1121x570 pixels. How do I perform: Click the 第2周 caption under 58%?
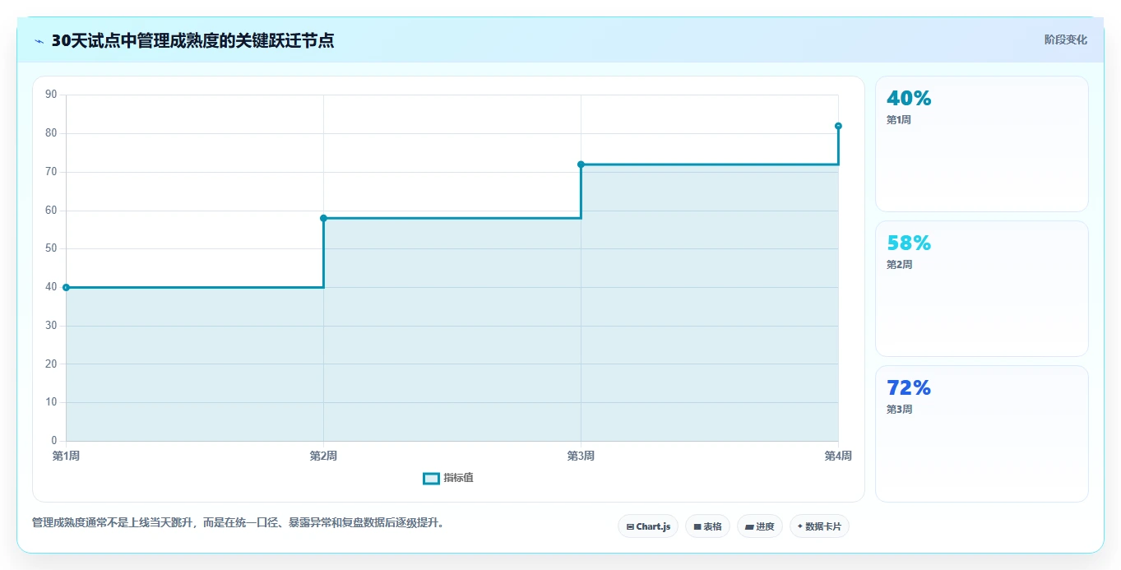899,265
